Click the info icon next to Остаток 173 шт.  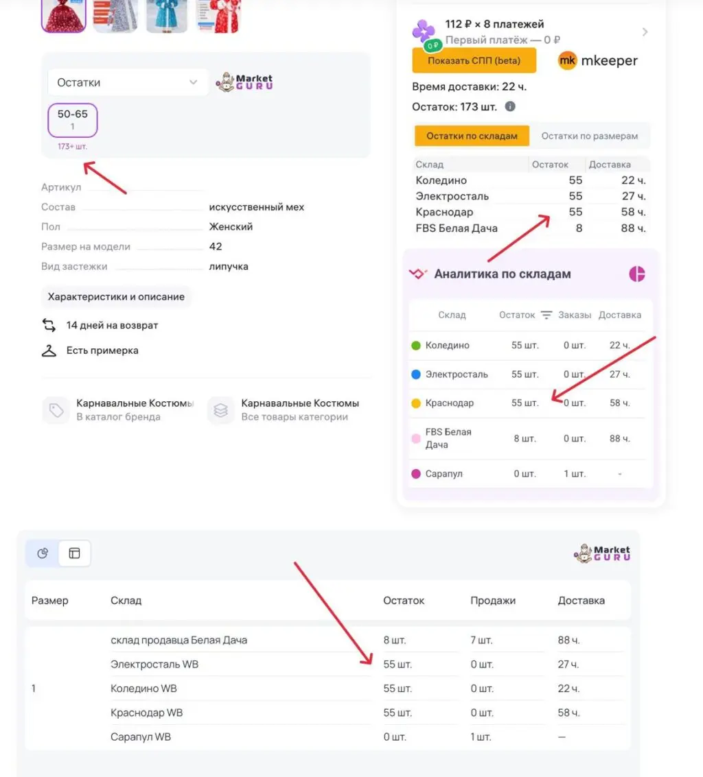tap(510, 106)
